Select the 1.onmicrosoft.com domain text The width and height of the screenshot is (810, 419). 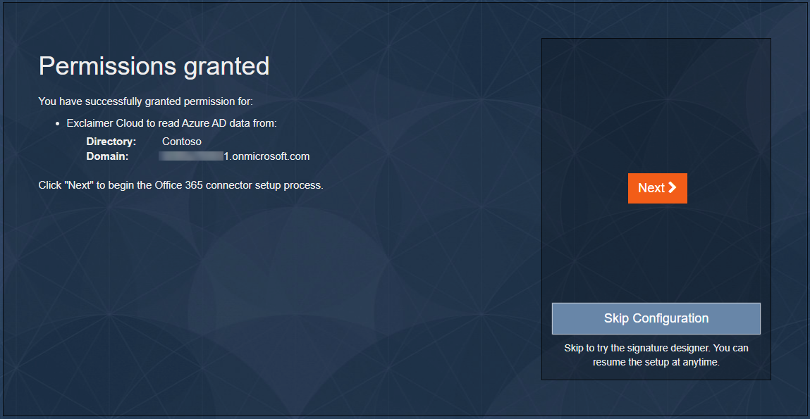coord(266,156)
